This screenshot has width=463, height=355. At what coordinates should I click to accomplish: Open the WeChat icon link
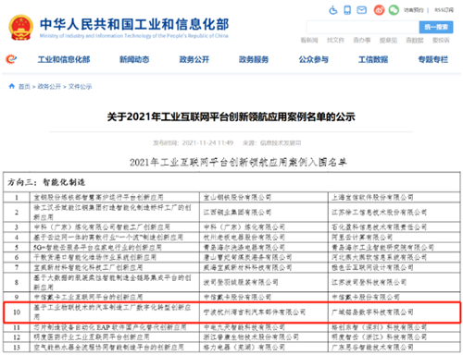click(394, 10)
